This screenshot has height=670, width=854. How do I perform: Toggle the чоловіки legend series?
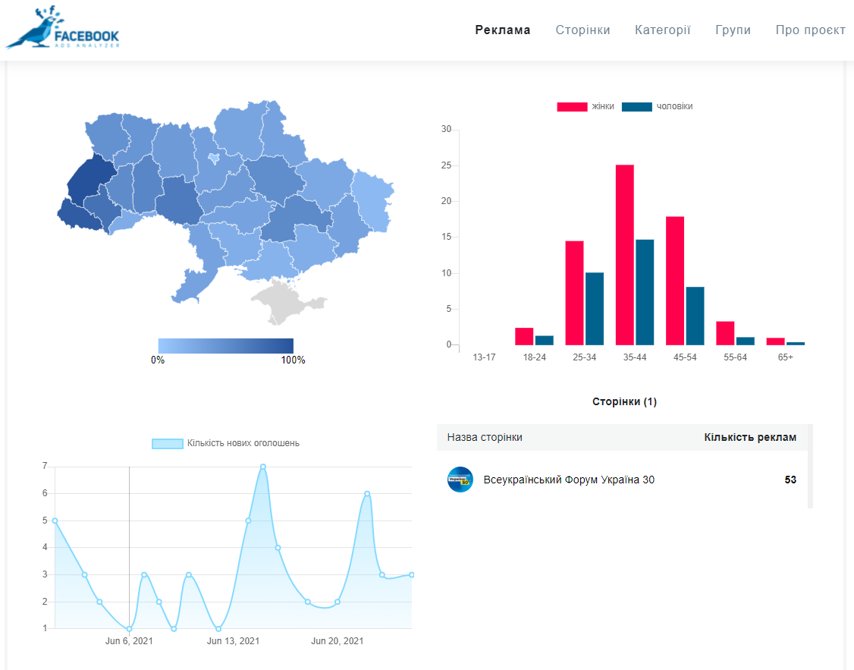click(x=657, y=106)
